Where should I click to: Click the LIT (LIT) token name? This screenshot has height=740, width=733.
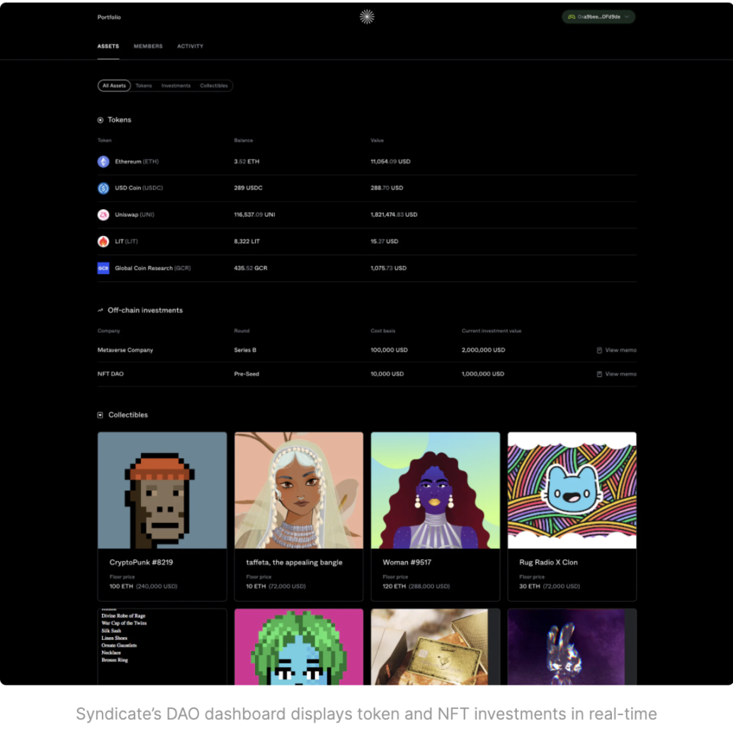pyautogui.click(x=126, y=241)
